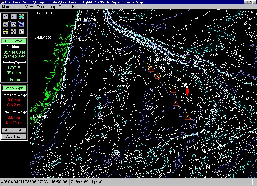The width and height of the screenshot is (257, 186).
Task: Click the longitude reading 73° 14.20 W
Action: click(x=14, y=57)
